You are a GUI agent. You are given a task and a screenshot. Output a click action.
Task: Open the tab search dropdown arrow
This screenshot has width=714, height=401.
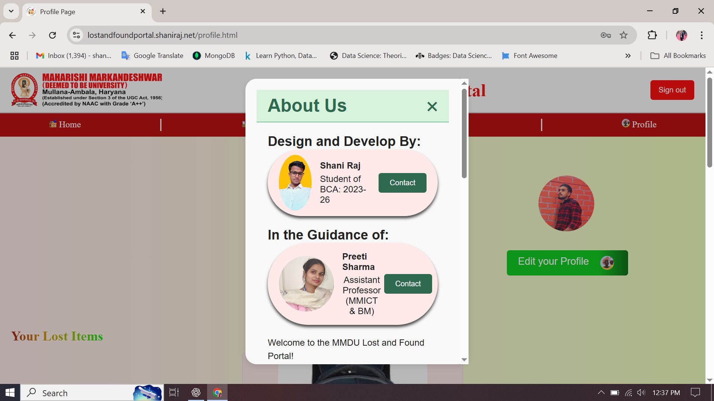pyautogui.click(x=11, y=11)
